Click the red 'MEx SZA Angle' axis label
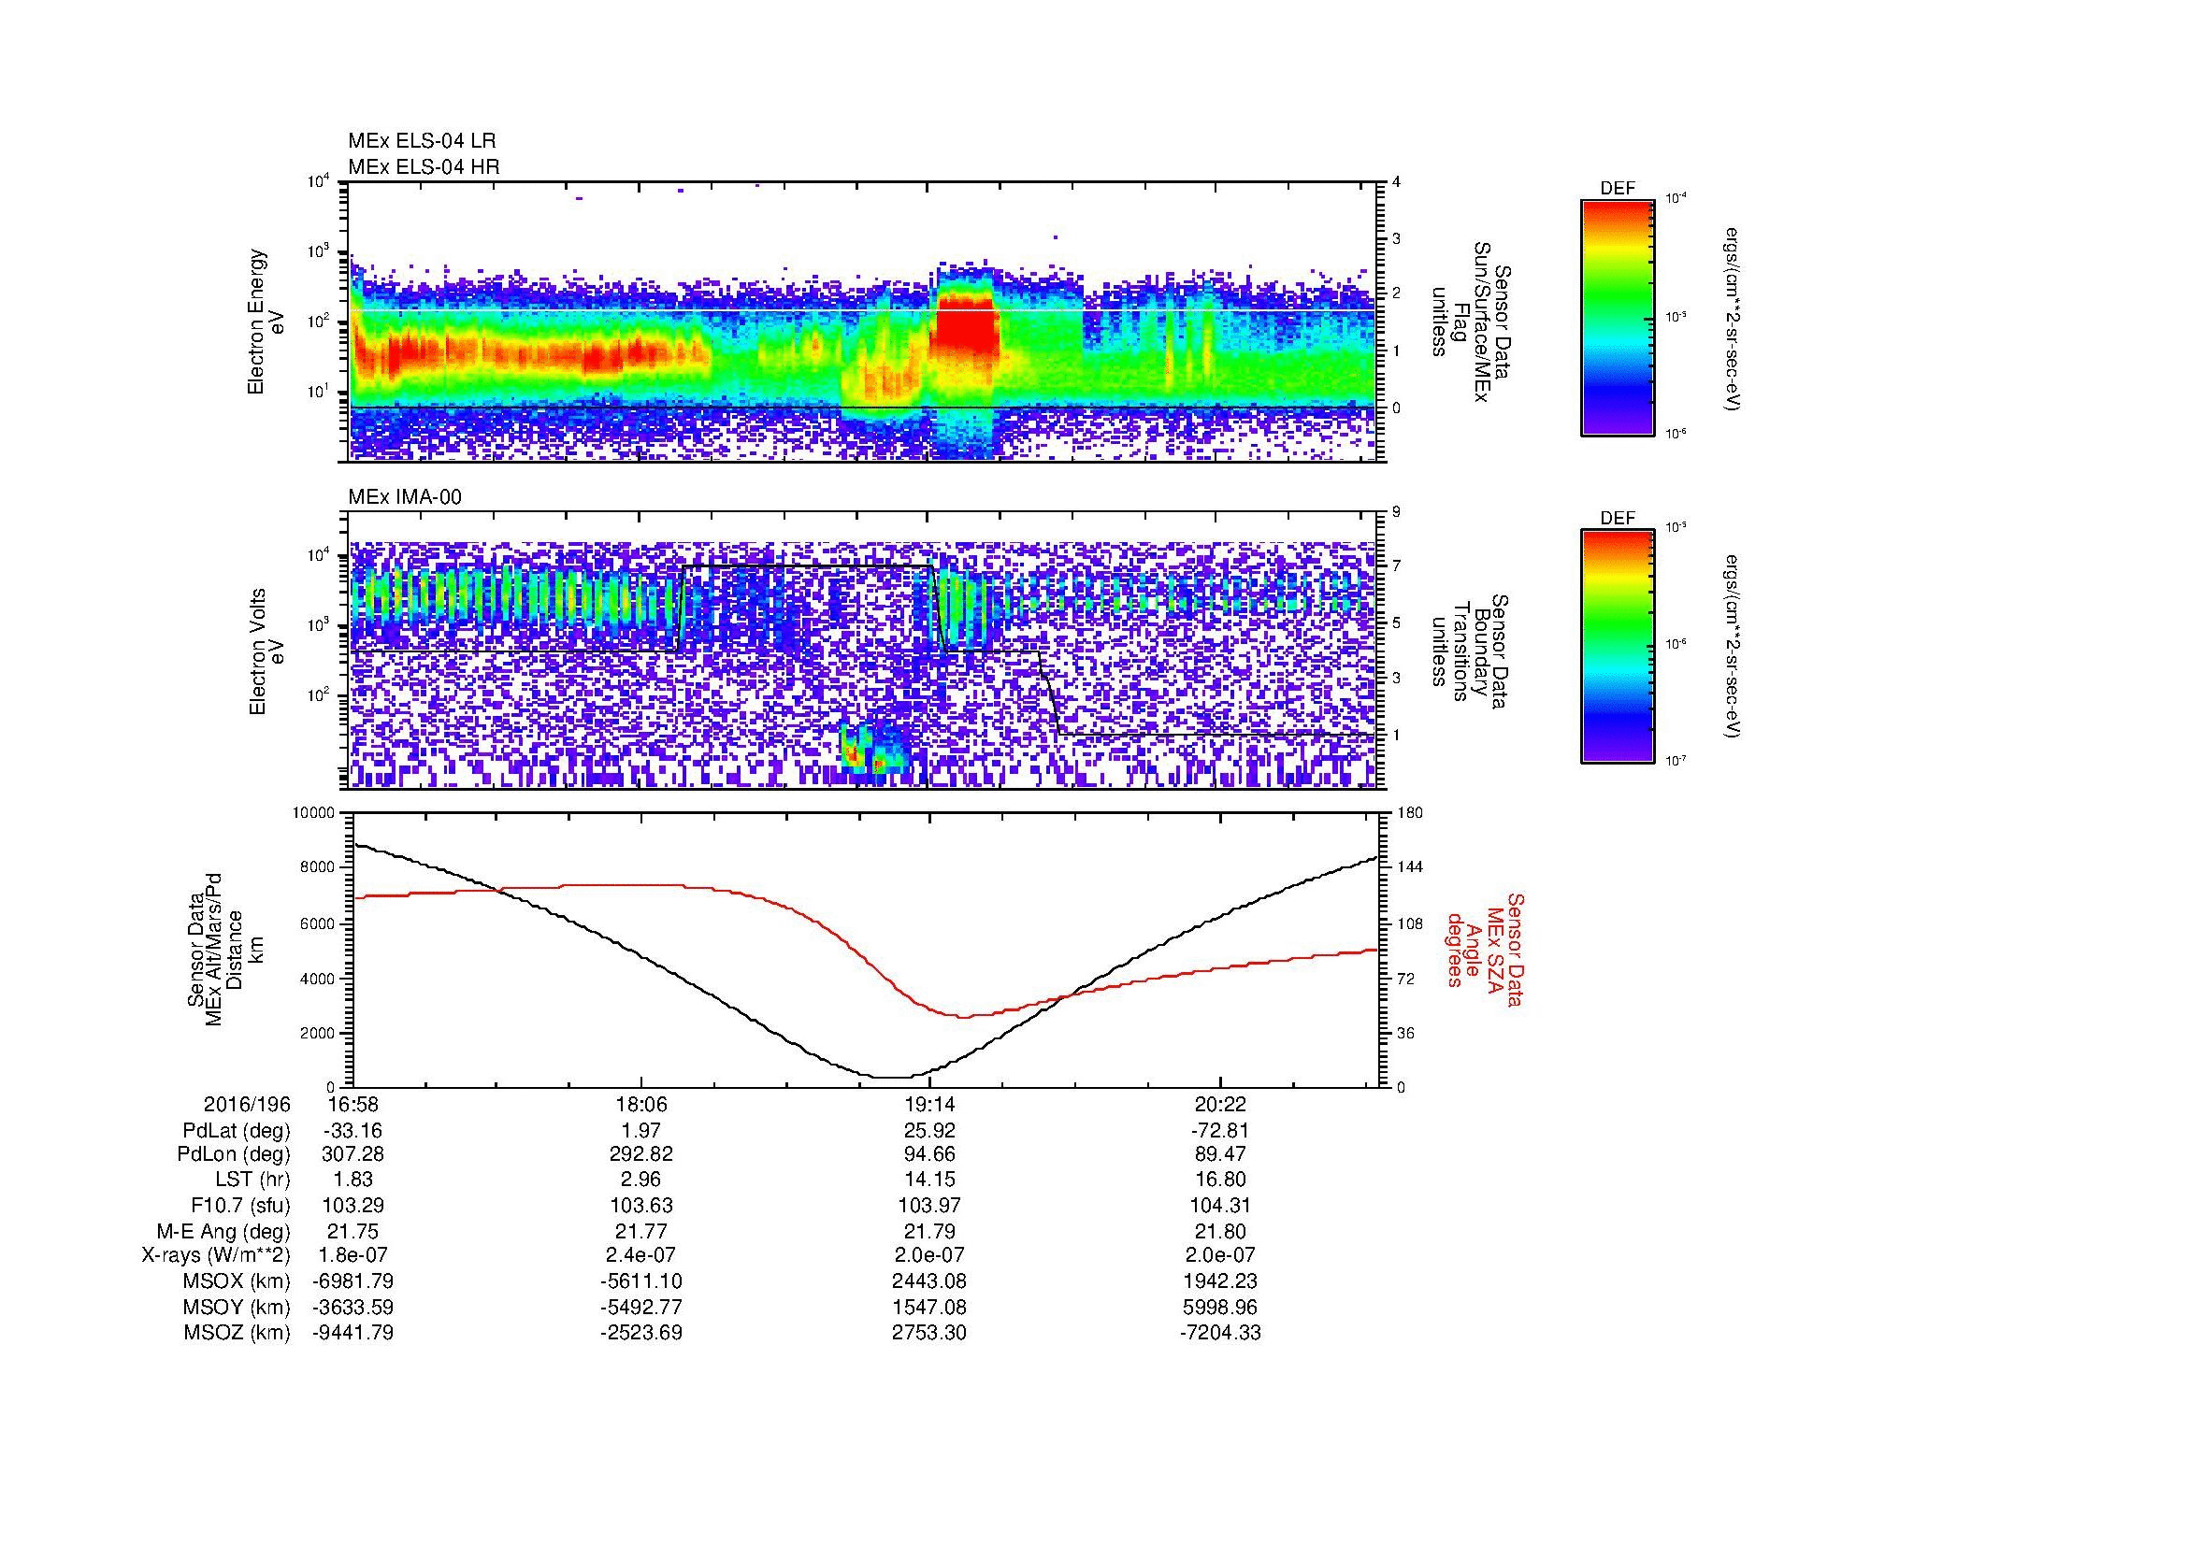Image resolution: width=2187 pixels, height=1545 pixels. [x=1485, y=949]
